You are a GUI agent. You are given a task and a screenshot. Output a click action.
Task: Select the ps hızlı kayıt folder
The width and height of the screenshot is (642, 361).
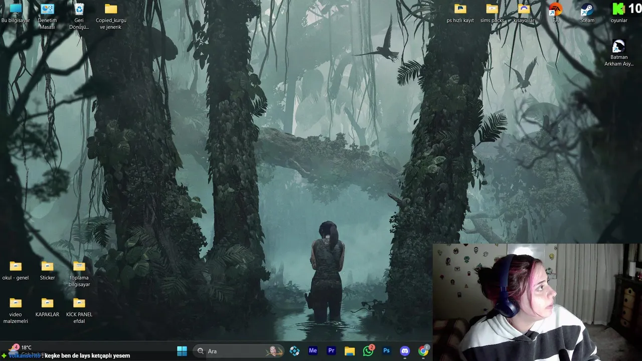click(460, 14)
